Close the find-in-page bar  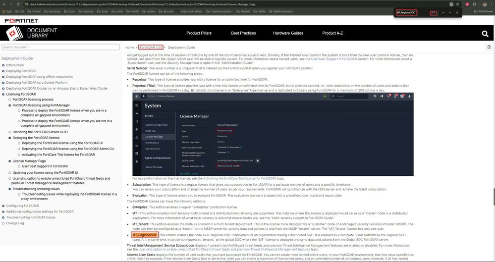pyautogui.click(x=457, y=12)
